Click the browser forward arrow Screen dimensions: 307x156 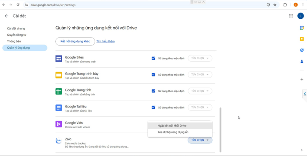click(11, 5)
